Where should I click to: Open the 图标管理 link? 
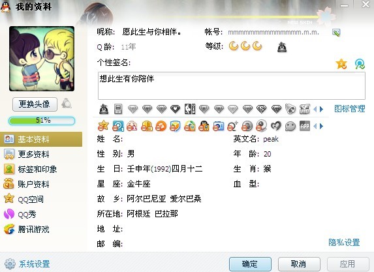pyautogui.click(x=349, y=109)
